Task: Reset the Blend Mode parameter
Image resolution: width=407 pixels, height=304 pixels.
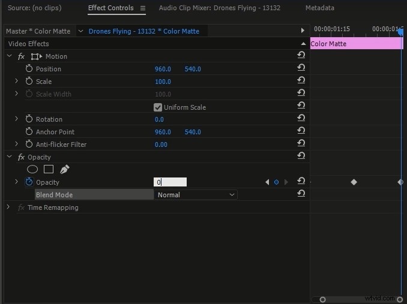Action: [x=301, y=194]
